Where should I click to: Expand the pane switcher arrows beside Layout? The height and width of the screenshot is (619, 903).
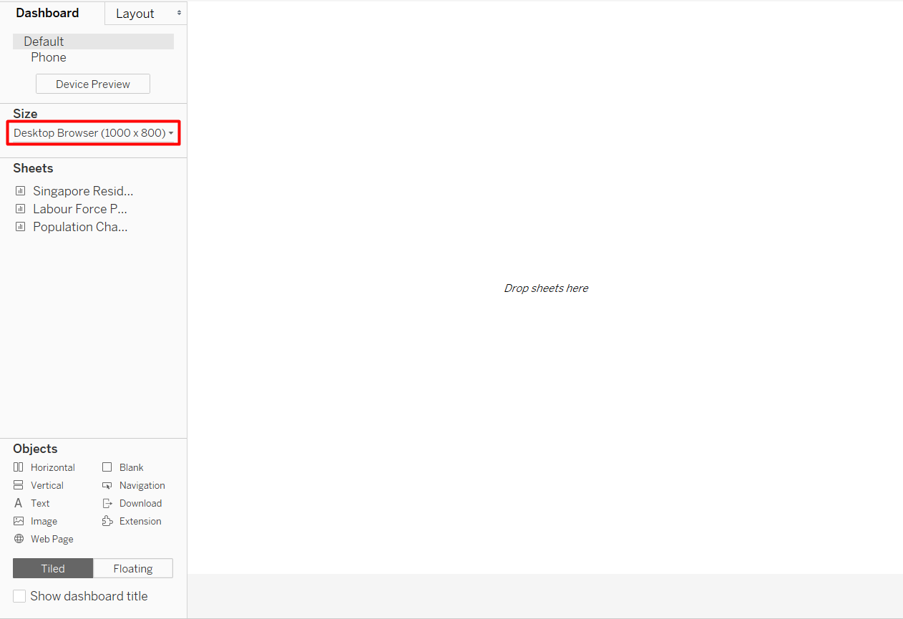178,14
